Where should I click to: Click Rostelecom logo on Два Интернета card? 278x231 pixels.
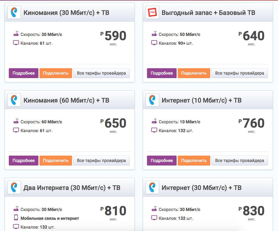click(x=14, y=187)
